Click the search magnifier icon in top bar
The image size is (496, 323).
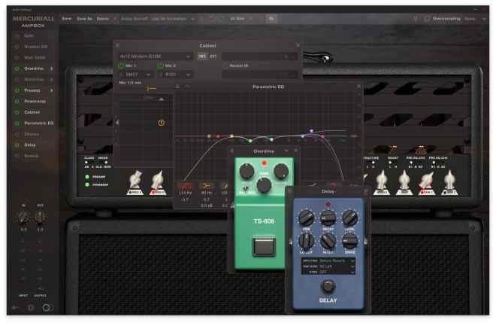[x=271, y=19]
